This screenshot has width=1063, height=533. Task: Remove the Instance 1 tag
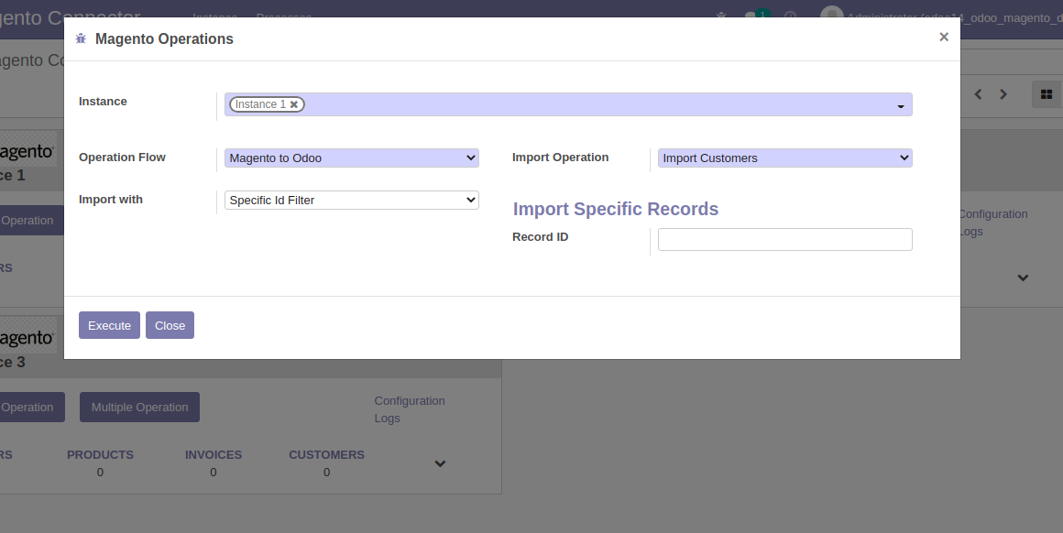294,104
